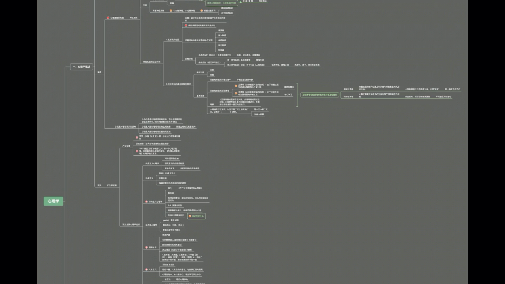The image size is (505, 284).
Task: Select the 实质 branch node
Action: click(99, 72)
